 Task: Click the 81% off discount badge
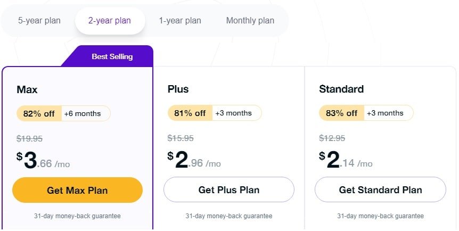(190, 113)
